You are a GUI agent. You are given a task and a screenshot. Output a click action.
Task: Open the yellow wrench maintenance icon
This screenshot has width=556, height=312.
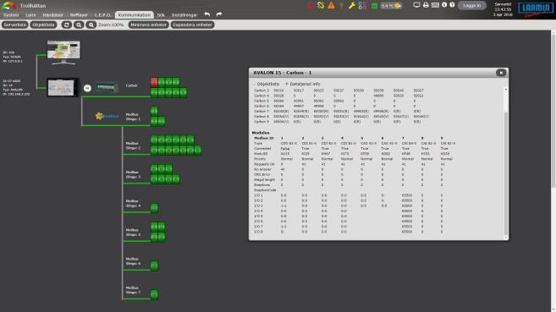(x=352, y=5)
